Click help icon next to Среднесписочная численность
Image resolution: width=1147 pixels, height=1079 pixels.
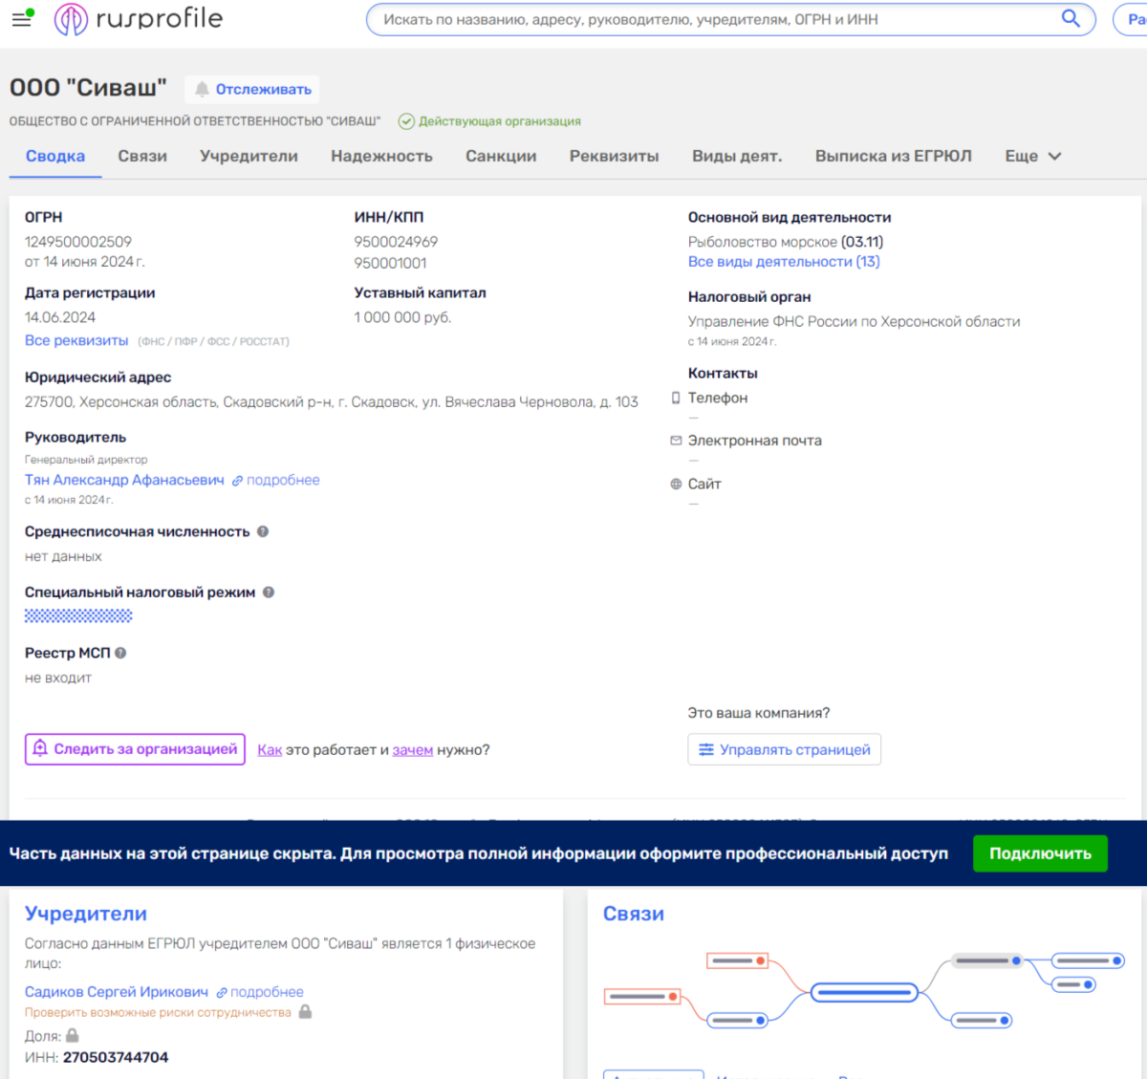tap(263, 531)
